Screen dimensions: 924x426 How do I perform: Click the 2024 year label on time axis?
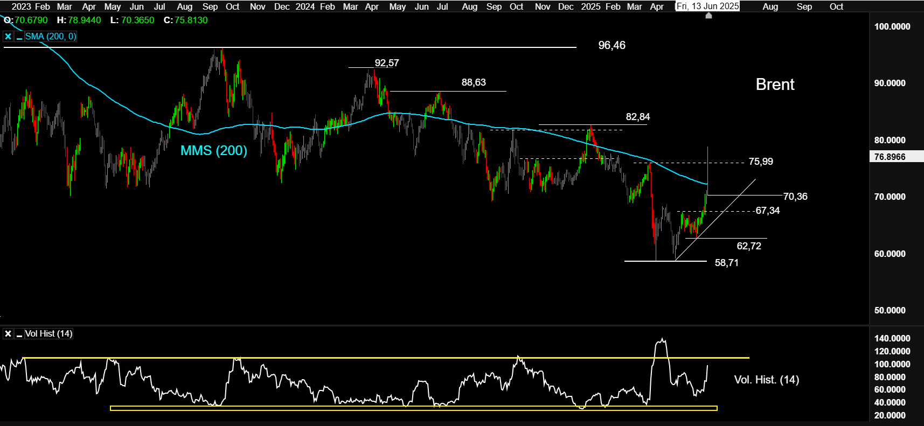pyautogui.click(x=305, y=6)
